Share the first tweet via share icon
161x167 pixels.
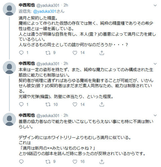click(x=102, y=53)
